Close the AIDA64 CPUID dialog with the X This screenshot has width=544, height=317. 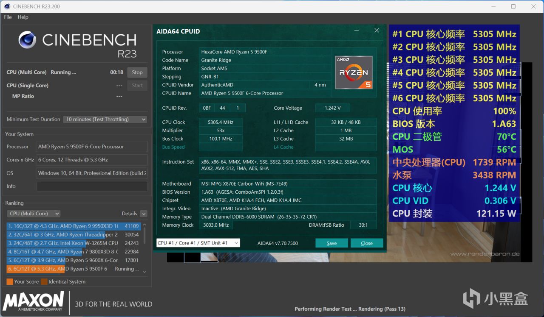[x=377, y=31]
